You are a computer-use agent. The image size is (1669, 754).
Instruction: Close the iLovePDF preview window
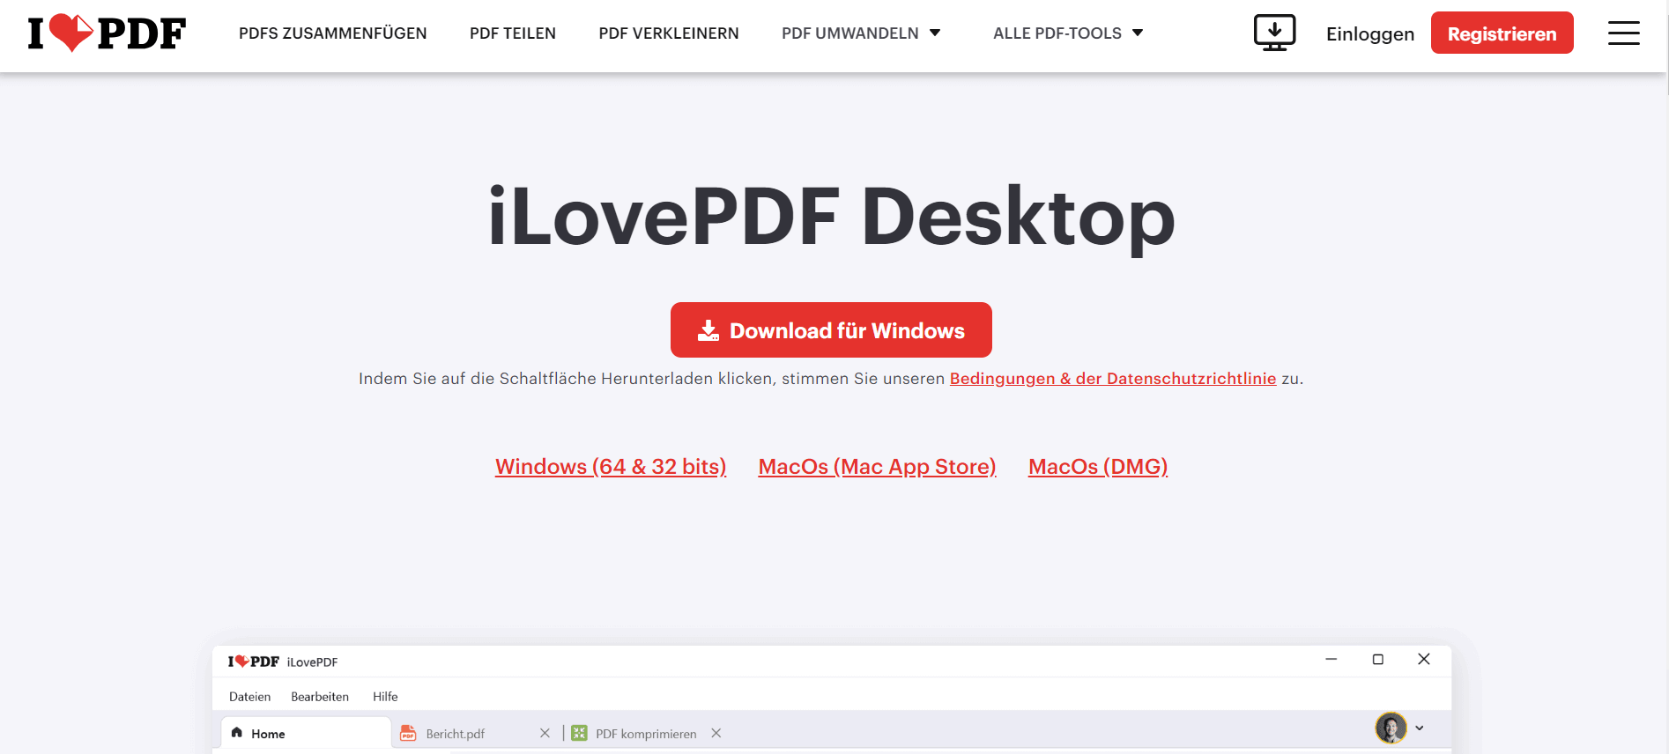click(x=1424, y=659)
